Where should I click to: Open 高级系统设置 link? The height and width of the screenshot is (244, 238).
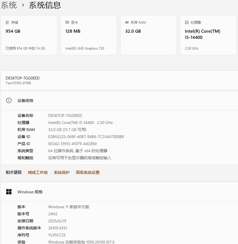(x=88, y=172)
